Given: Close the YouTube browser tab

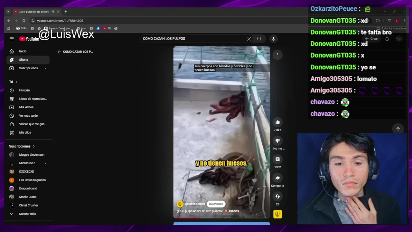Looking at the screenshot, I should click(x=58, y=12).
